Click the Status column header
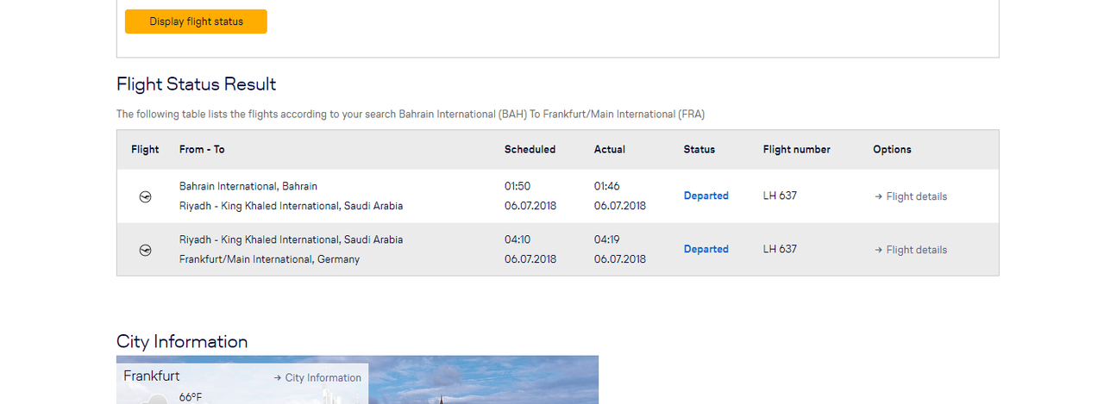 pyautogui.click(x=699, y=149)
